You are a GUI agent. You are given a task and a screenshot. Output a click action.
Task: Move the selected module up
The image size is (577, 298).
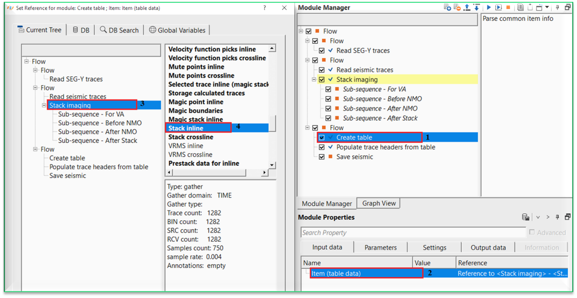(467, 7)
